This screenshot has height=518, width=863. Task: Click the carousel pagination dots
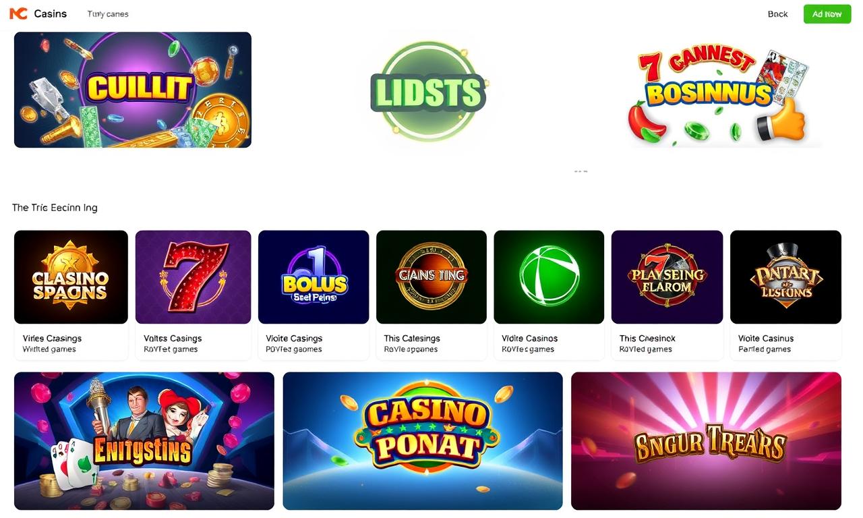(581, 171)
